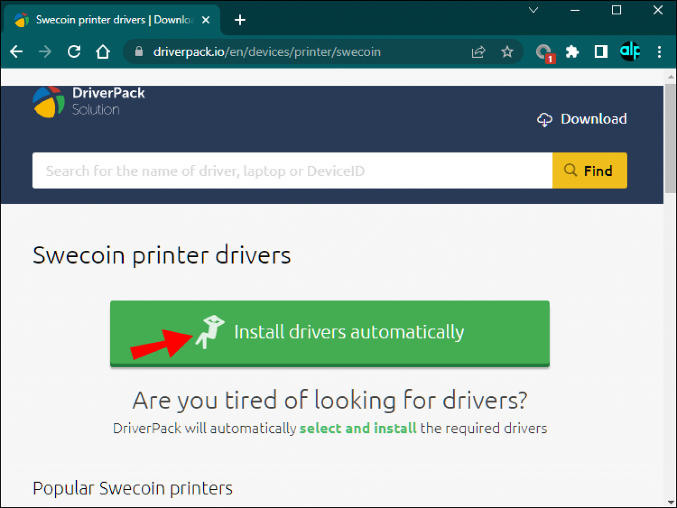Click the share icon in the address bar
Image resolution: width=677 pixels, height=508 pixels.
point(478,51)
